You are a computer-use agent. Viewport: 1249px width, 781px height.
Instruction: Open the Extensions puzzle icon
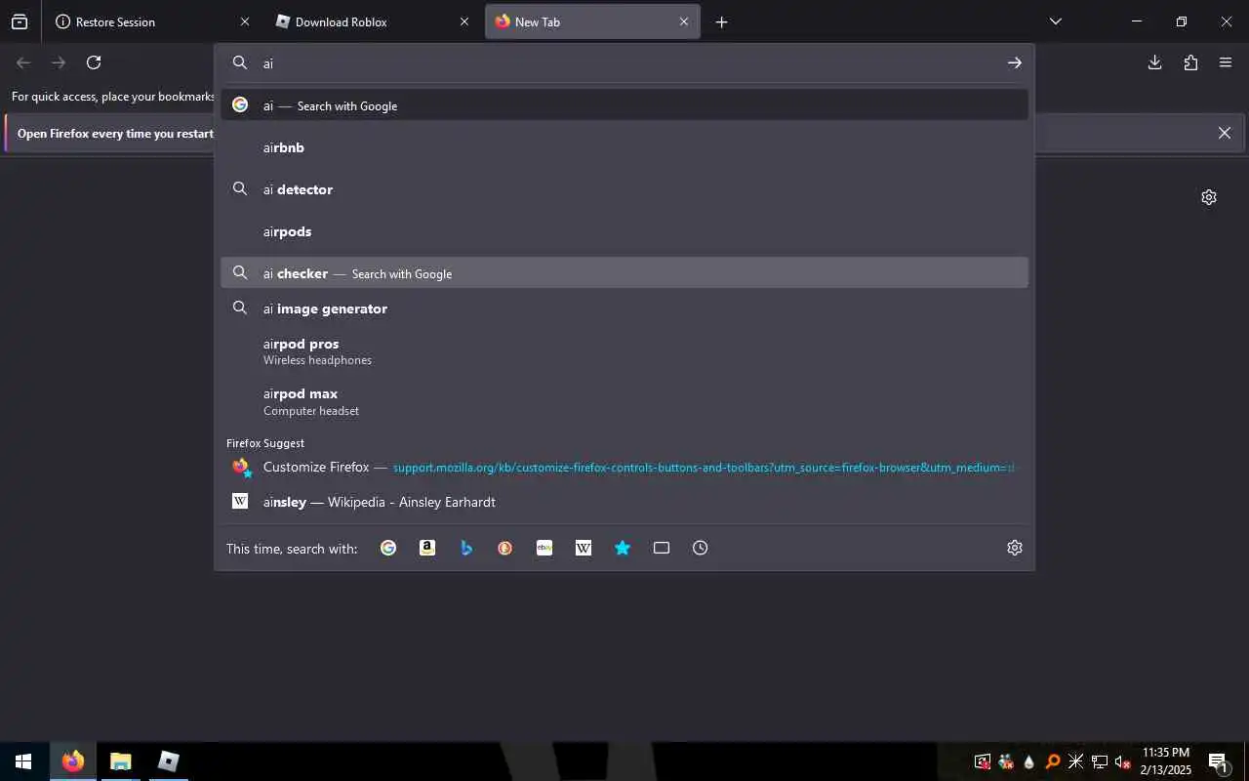(x=1190, y=62)
